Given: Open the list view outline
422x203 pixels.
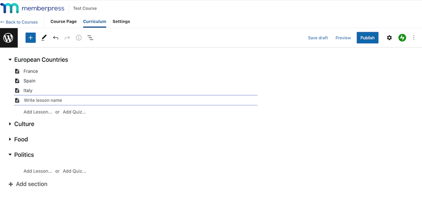Looking at the screenshot, I should point(90,38).
